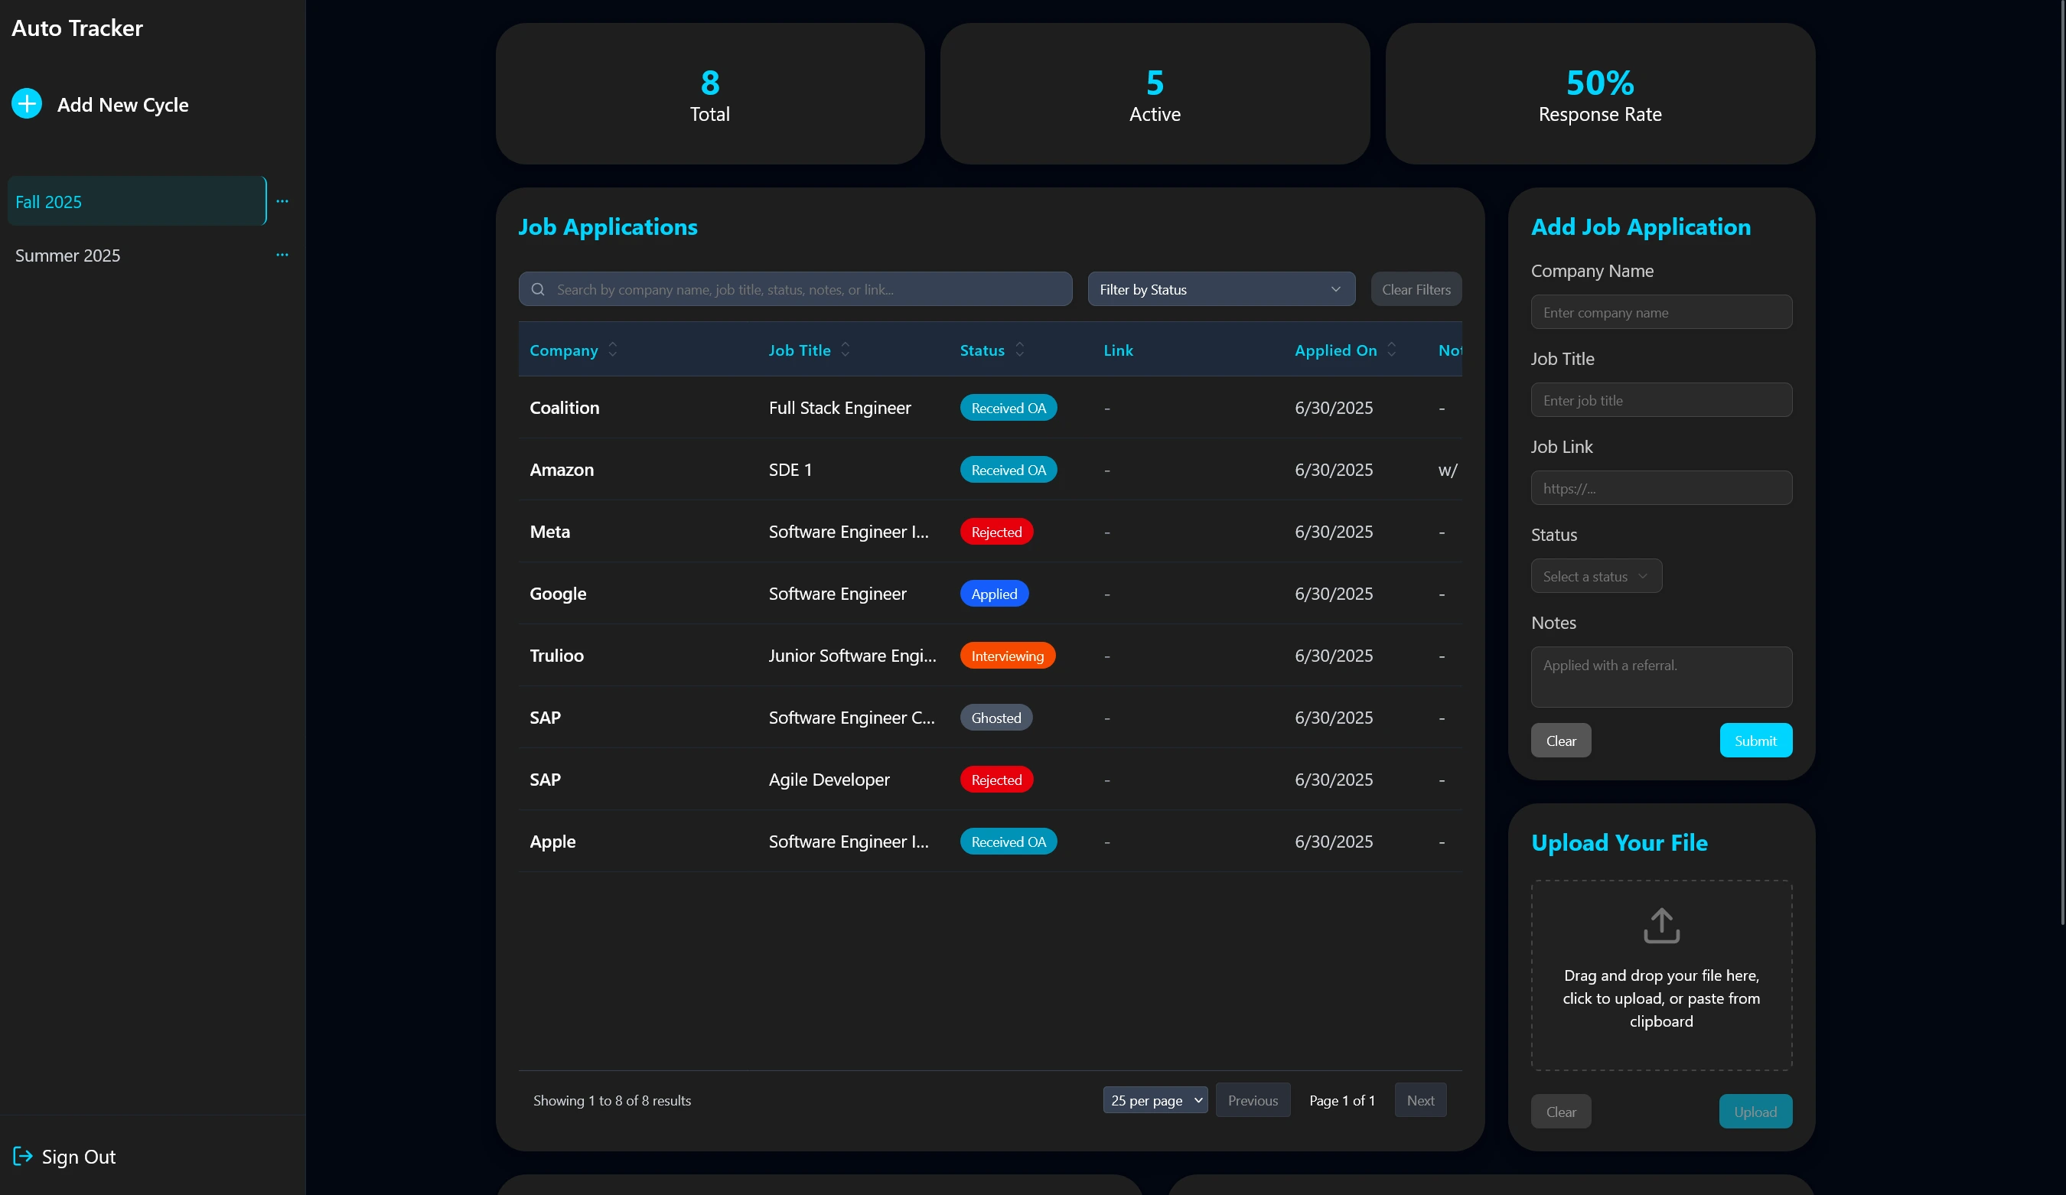Click the Google company cell

(x=558, y=594)
